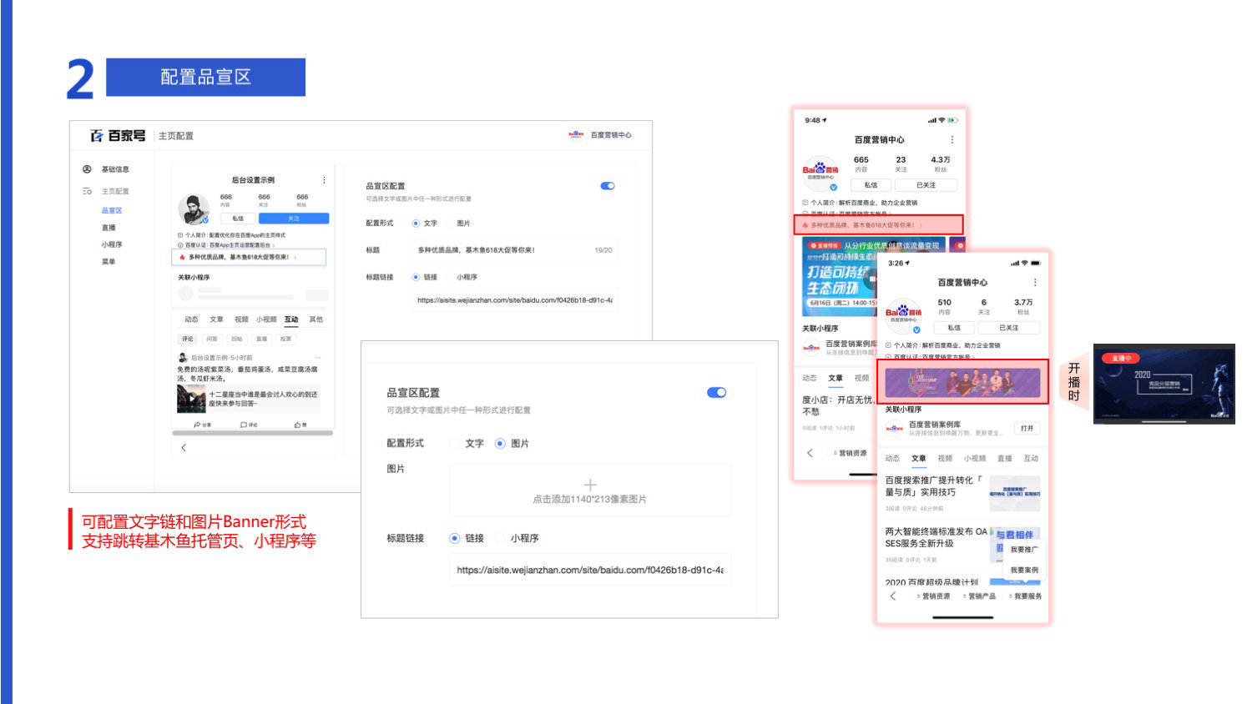Select 菜单 in the left sidebar
Screen dimensions: 1252x704
pos(109,261)
